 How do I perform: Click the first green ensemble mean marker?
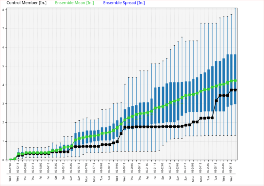tap(11, 160)
